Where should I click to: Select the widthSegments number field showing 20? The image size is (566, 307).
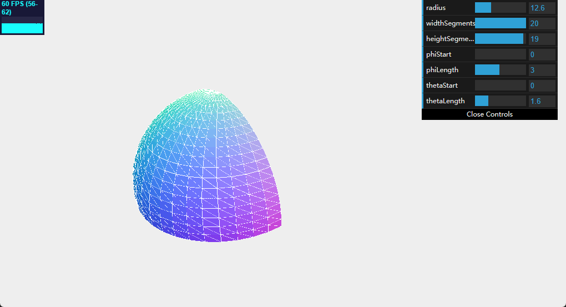tap(542, 23)
